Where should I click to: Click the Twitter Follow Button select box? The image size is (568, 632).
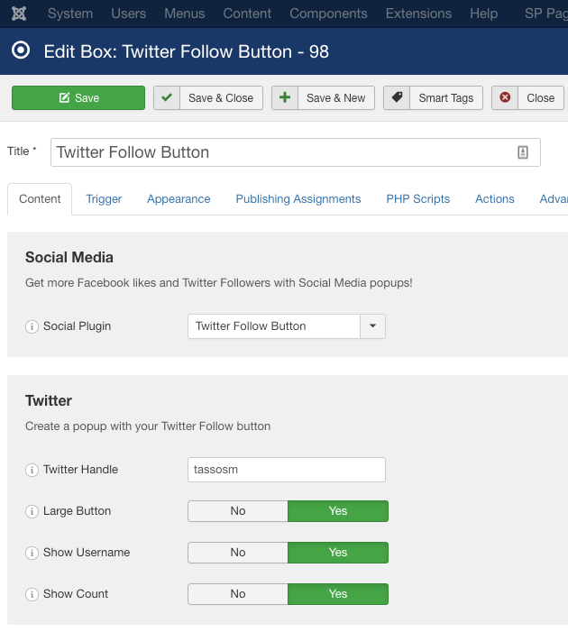pos(287,326)
